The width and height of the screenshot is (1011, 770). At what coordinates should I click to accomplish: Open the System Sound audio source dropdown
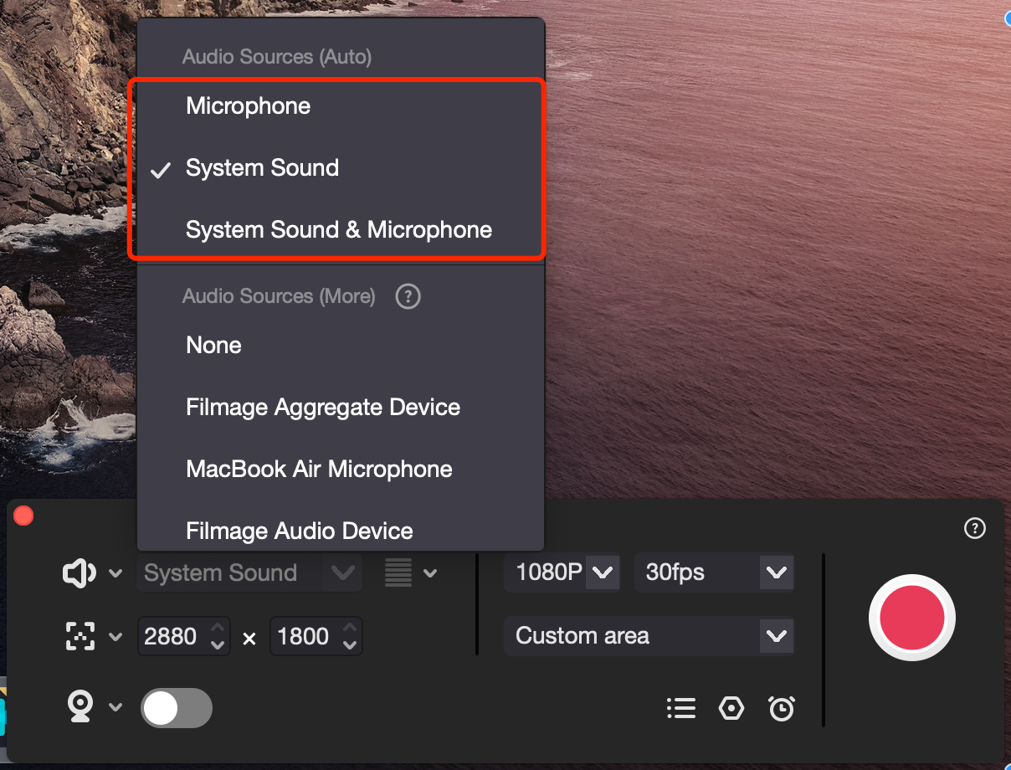point(249,573)
